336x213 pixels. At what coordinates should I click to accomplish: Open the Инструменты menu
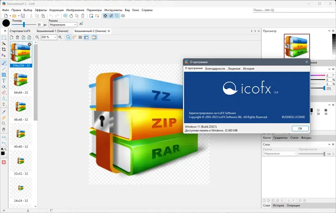(113, 10)
